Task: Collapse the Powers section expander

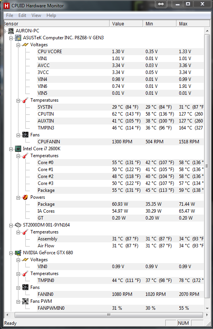Action: click(18, 198)
